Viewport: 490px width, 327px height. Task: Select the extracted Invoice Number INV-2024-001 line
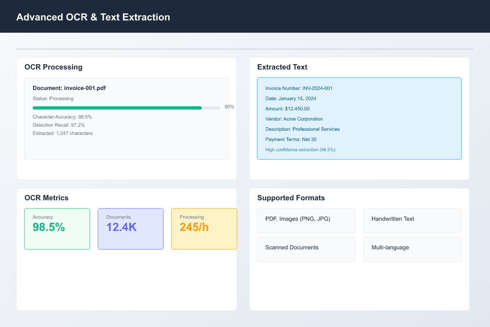pyautogui.click(x=299, y=88)
